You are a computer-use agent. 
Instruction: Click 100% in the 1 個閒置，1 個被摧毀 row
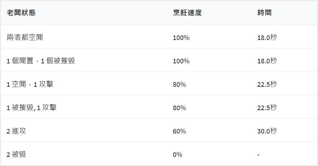(181, 61)
